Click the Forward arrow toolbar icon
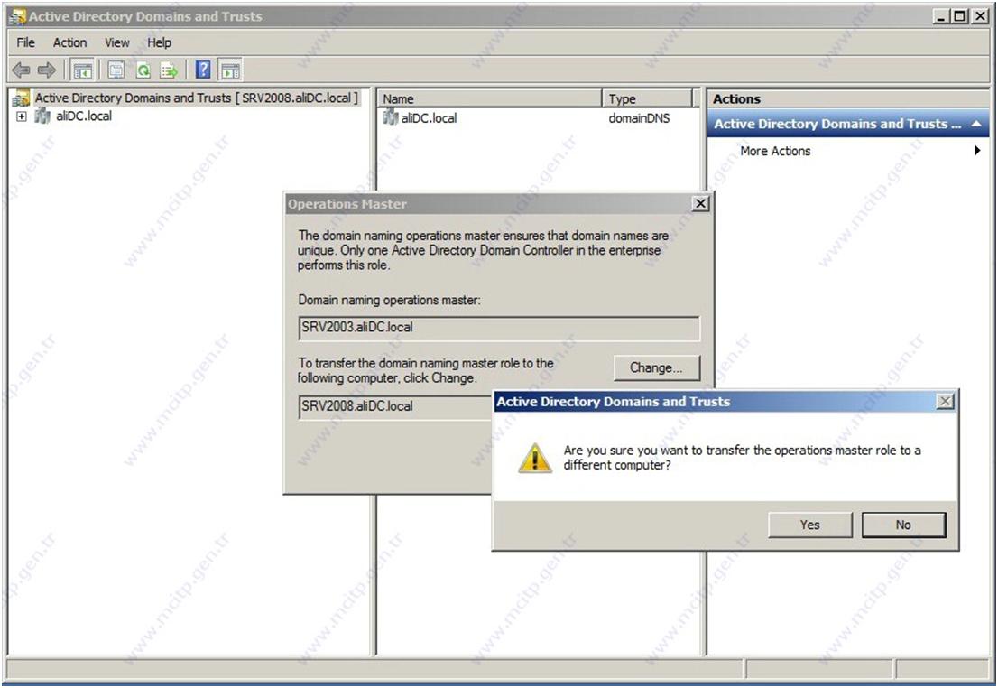This screenshot has width=998, height=688. pyautogui.click(x=46, y=70)
